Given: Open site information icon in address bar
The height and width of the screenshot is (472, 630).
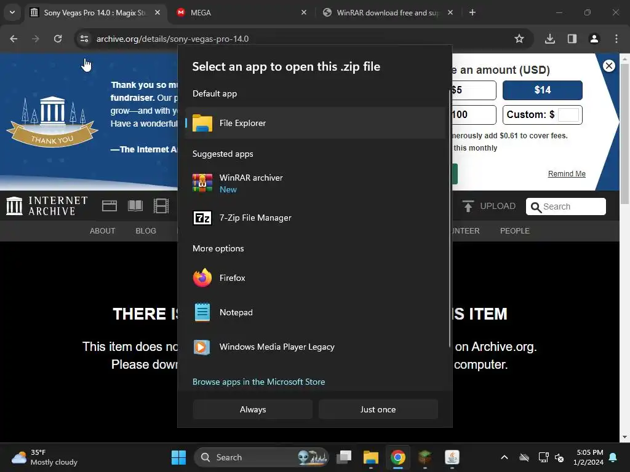Looking at the screenshot, I should click(x=84, y=39).
